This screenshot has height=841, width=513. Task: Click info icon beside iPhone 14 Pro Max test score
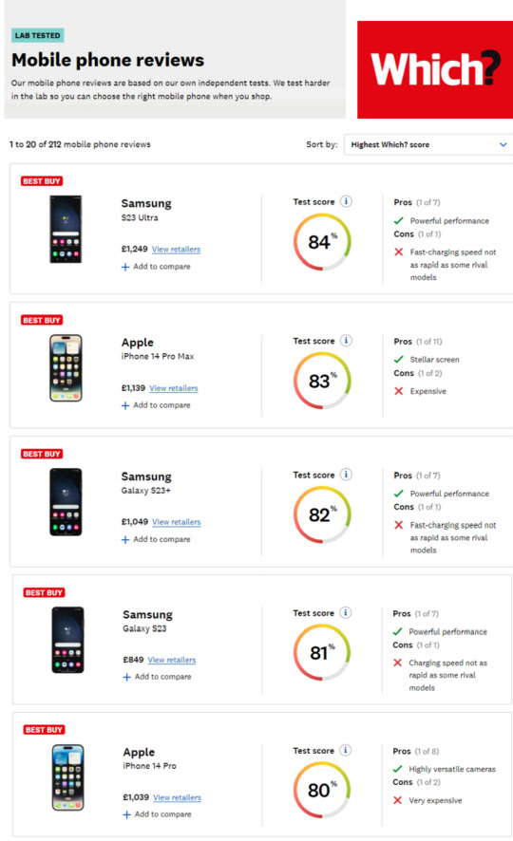346,341
